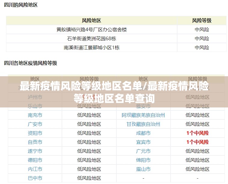Open the 乐山市 region link
228x184 pixels.
click(x=35, y=106)
